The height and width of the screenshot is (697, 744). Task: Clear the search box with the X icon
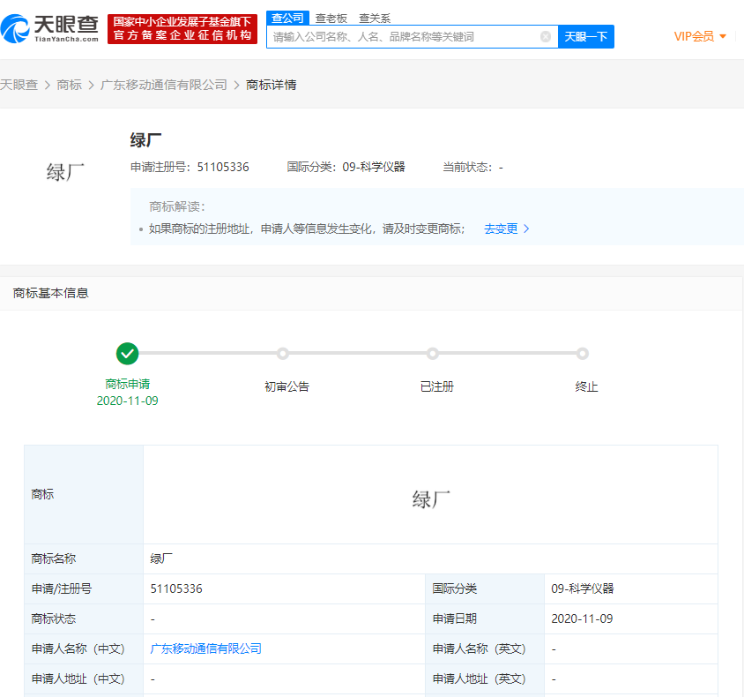pos(546,37)
